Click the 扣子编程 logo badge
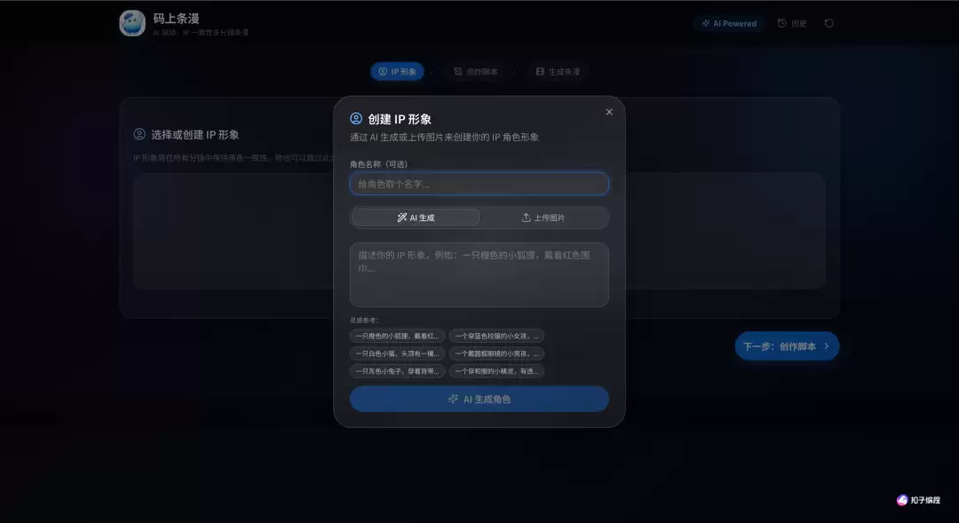Image resolution: width=959 pixels, height=523 pixels. pyautogui.click(x=918, y=500)
